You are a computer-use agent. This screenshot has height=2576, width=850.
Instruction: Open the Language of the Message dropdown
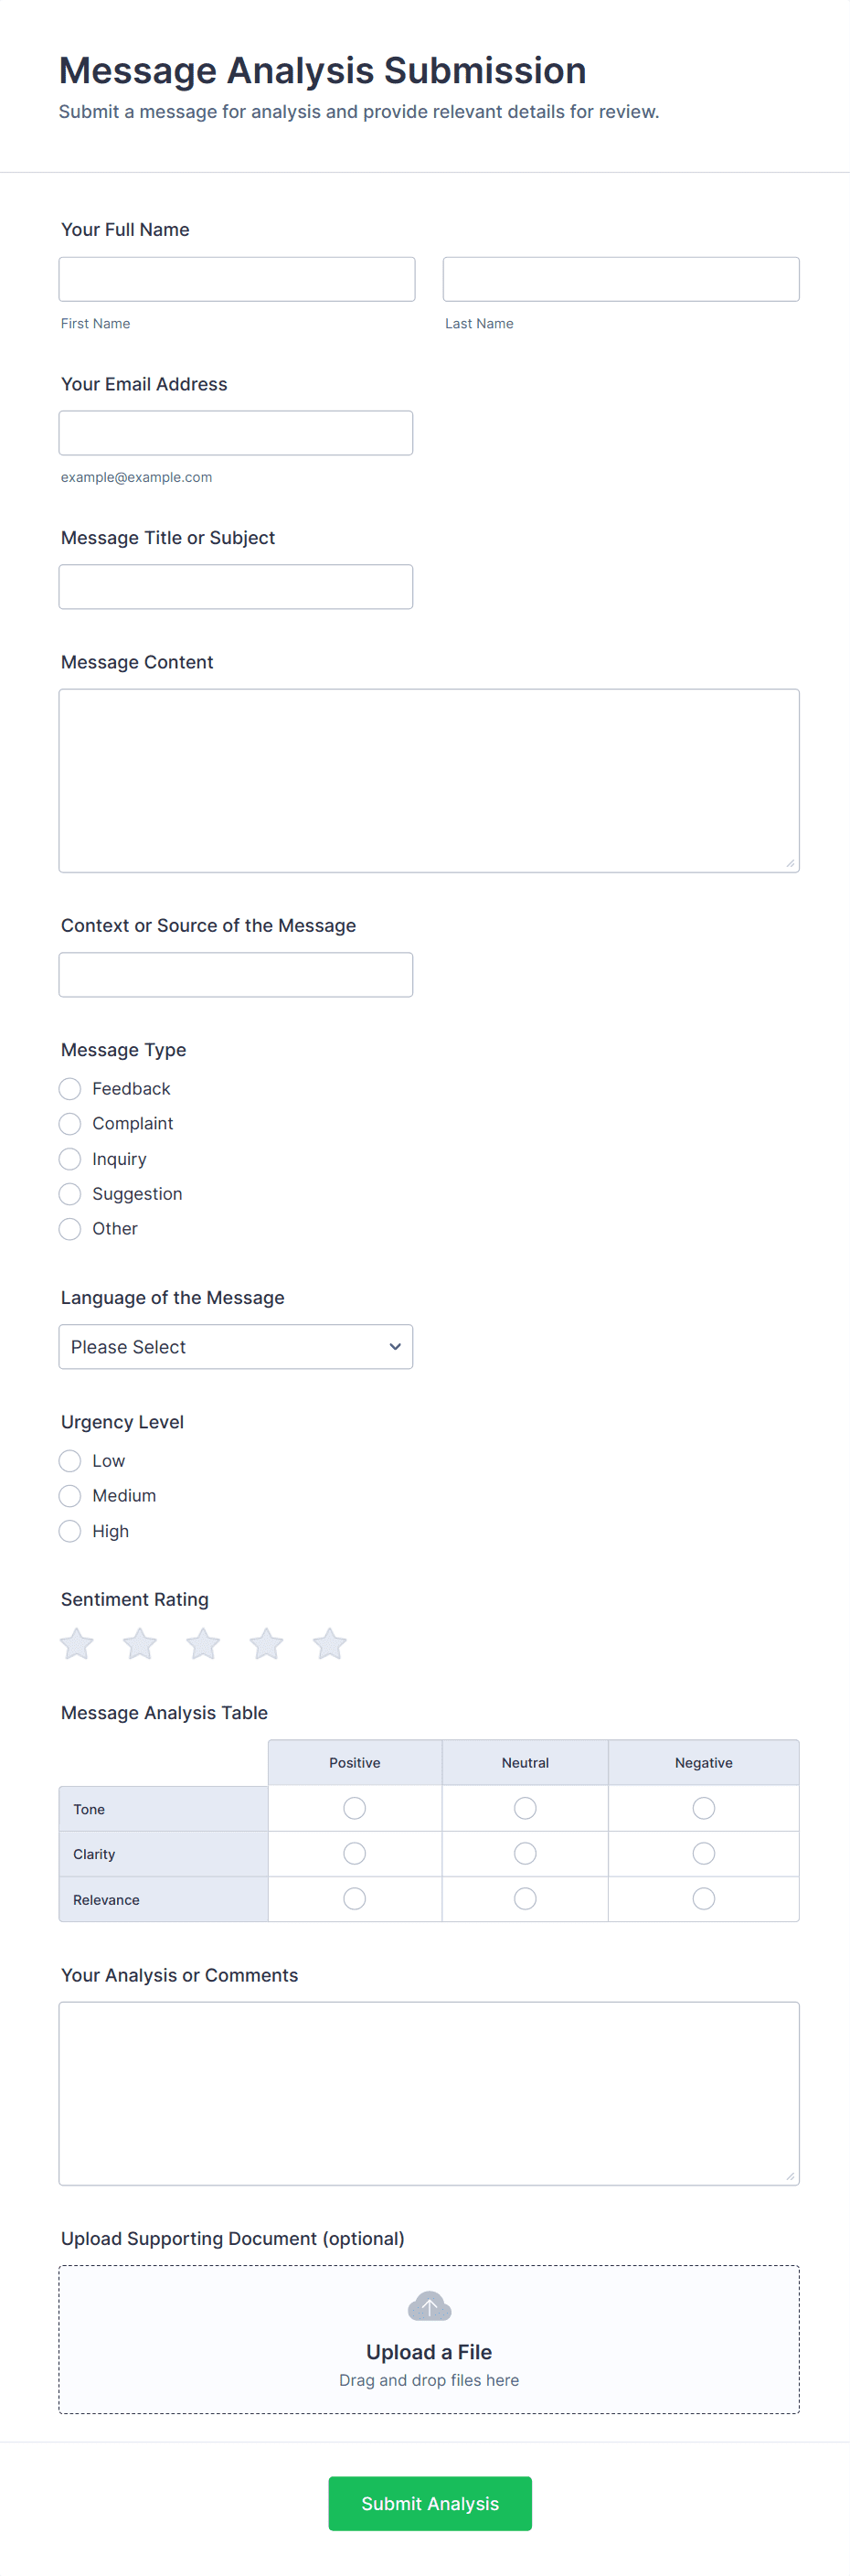236,1346
